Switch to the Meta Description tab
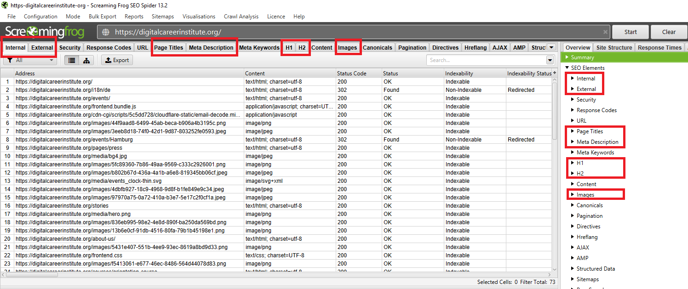The height and width of the screenshot is (289, 688). [211, 47]
